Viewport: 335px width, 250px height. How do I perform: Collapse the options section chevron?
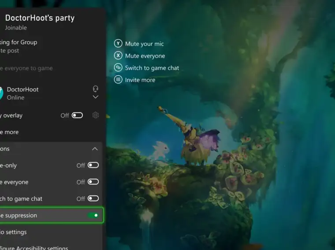click(x=95, y=149)
